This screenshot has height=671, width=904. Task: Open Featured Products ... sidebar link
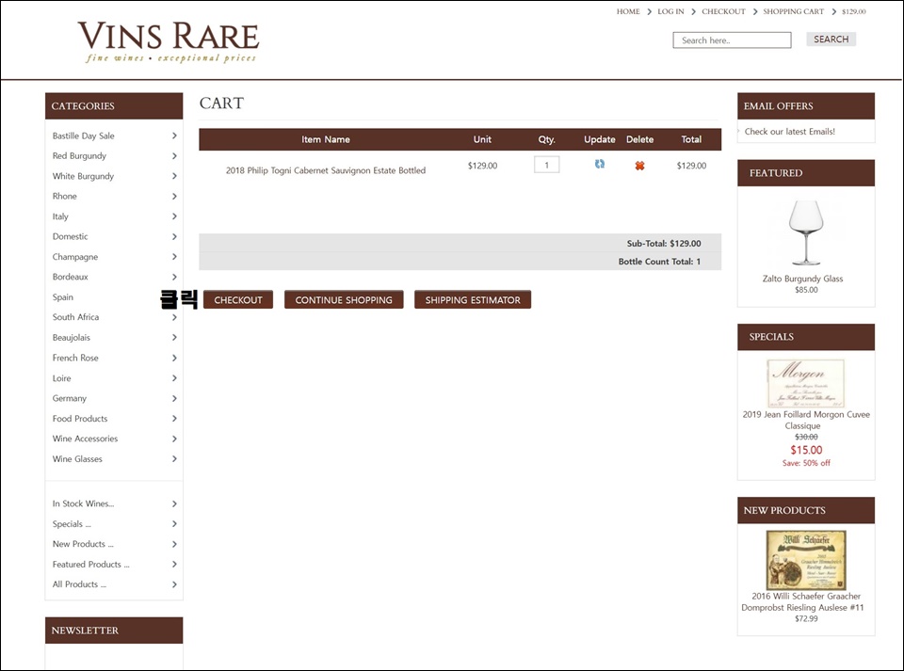coord(90,565)
